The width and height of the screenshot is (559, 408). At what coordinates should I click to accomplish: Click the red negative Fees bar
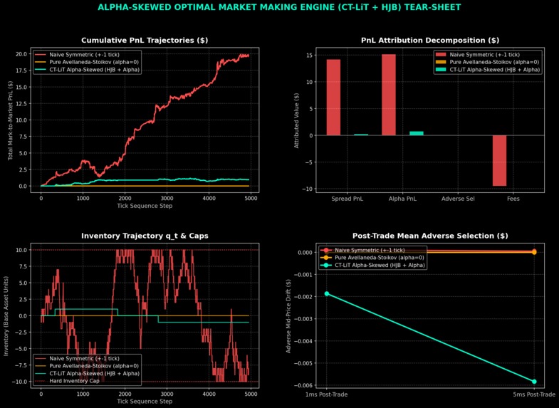499,160
